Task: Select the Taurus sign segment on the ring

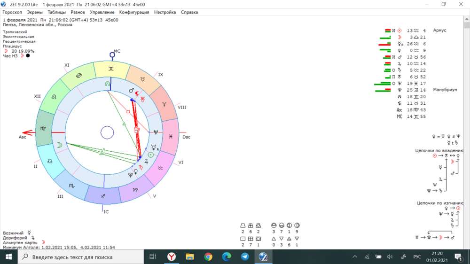Action: [x=143, y=79]
